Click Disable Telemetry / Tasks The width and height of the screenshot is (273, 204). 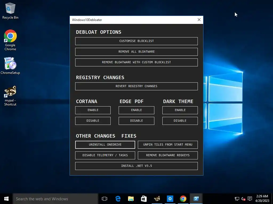tap(105, 155)
